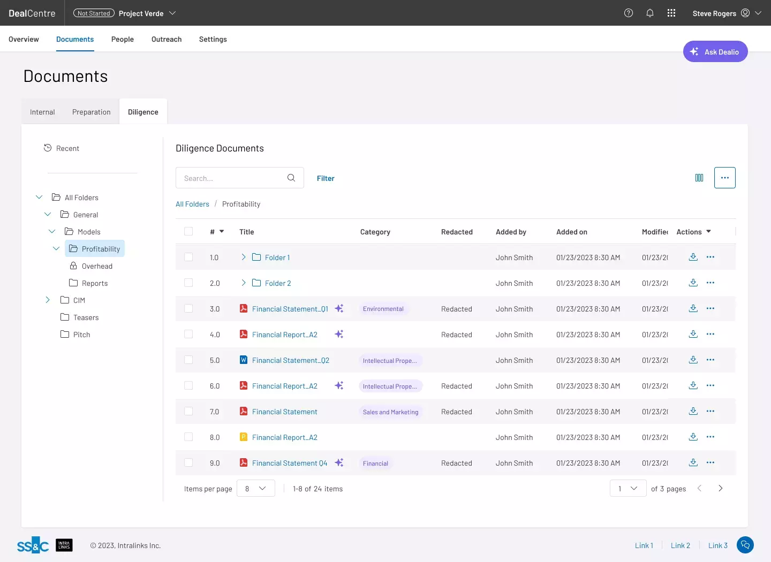Click into the Search documents field
Viewport: 771px width, 562px height.
coord(231,178)
